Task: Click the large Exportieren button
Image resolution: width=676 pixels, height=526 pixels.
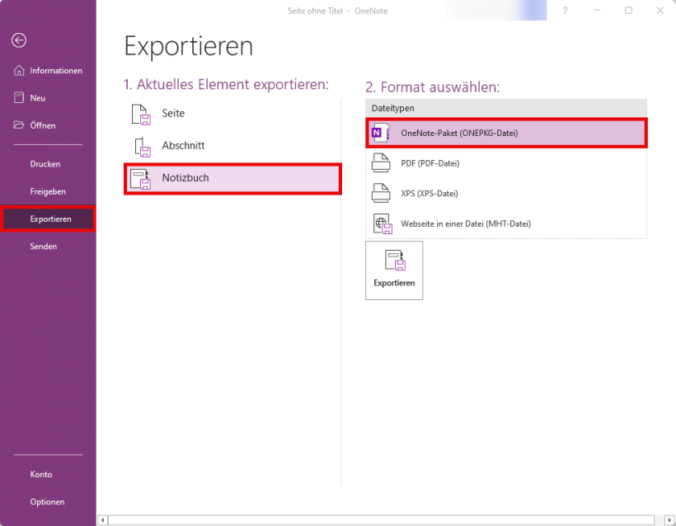Action: 394,270
